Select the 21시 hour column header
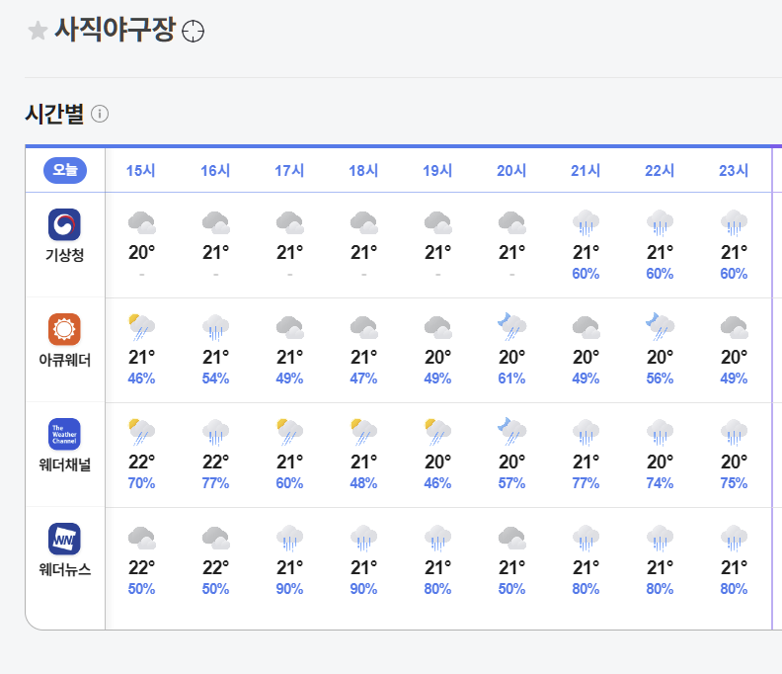The width and height of the screenshot is (782, 674). pyautogui.click(x=586, y=171)
